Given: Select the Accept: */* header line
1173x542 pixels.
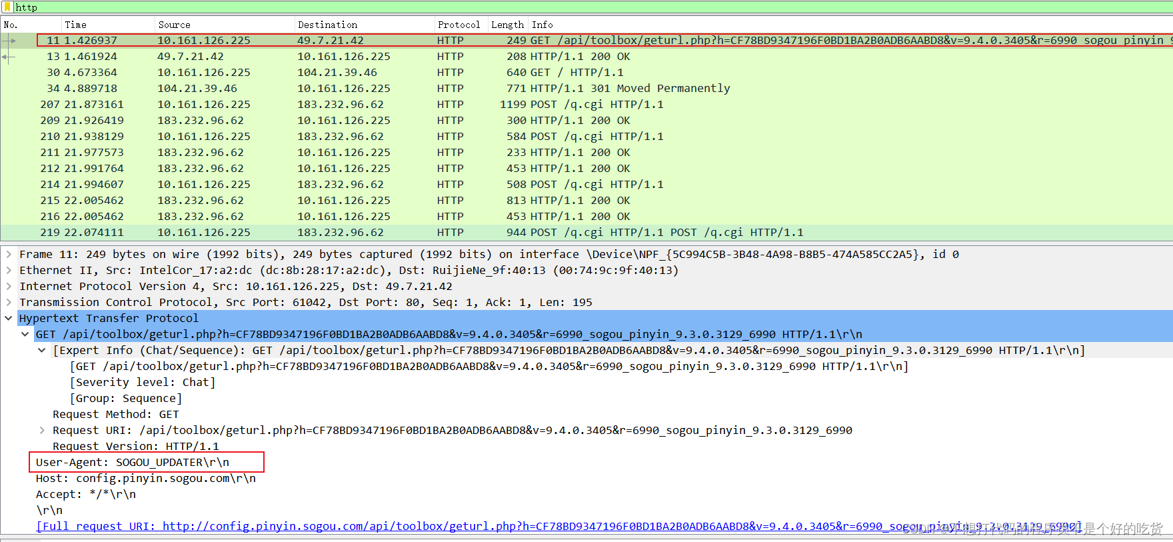Looking at the screenshot, I should click(x=86, y=494).
